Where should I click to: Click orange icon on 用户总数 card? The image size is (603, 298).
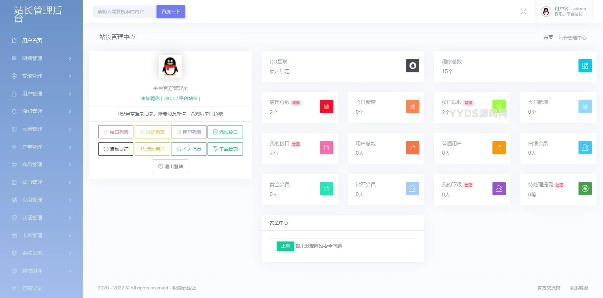click(412, 148)
